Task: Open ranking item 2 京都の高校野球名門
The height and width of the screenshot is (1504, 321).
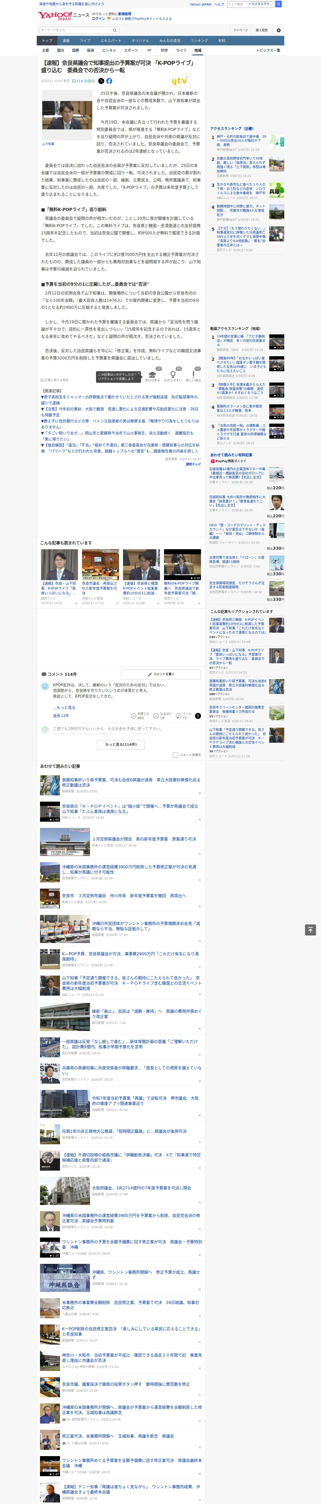Action: pyautogui.click(x=242, y=165)
